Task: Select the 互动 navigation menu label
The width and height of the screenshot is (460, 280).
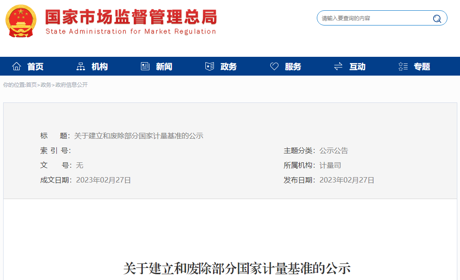Action: tap(358, 67)
